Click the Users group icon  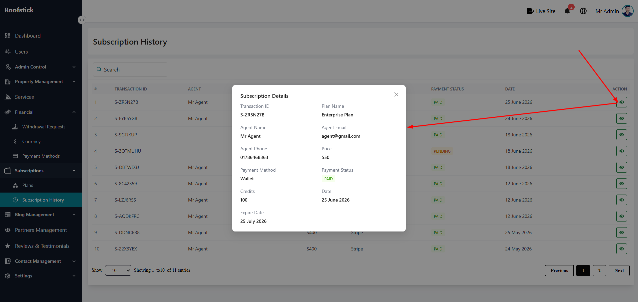tap(8, 52)
